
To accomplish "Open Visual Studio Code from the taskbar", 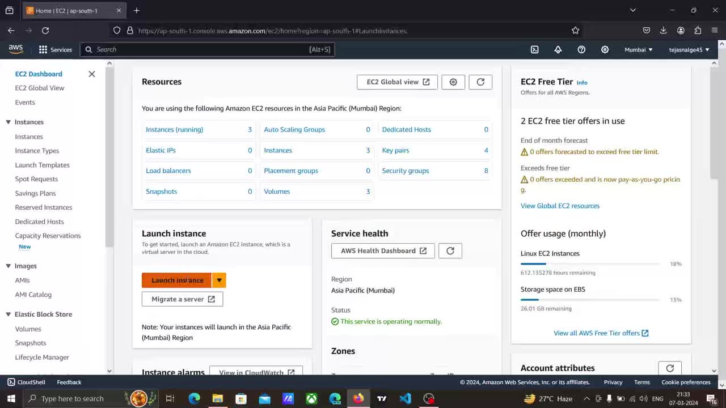I will pyautogui.click(x=405, y=399).
